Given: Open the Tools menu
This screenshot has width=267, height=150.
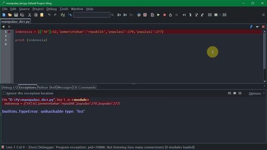Looking at the screenshot, I should point(64,9).
